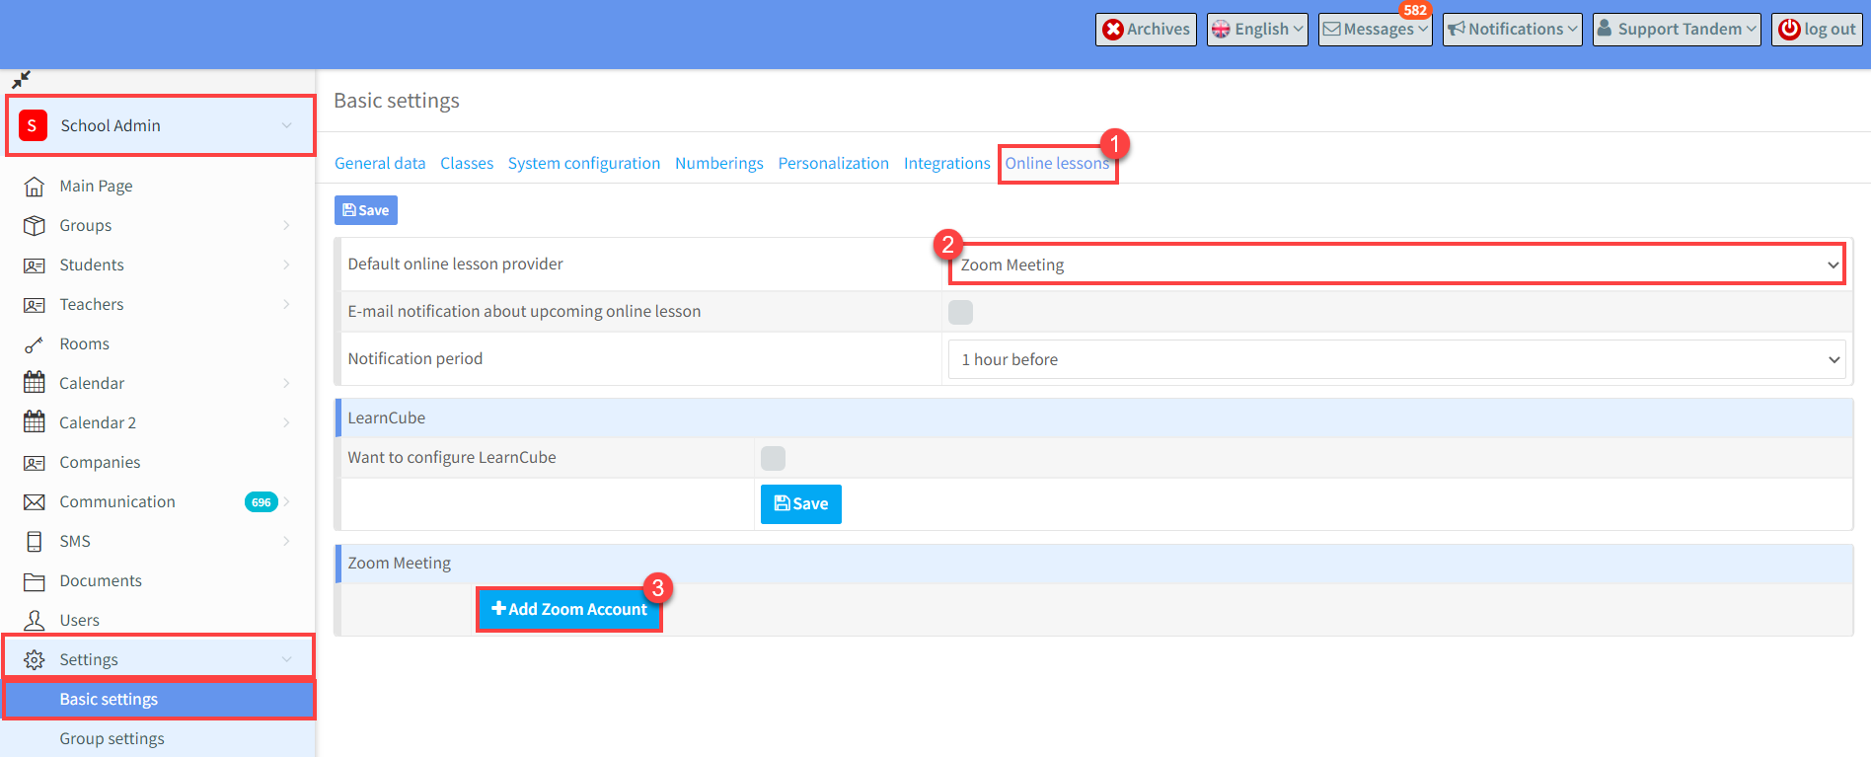The height and width of the screenshot is (757, 1871).
Task: Expand the English language menu
Action: coord(1257,30)
